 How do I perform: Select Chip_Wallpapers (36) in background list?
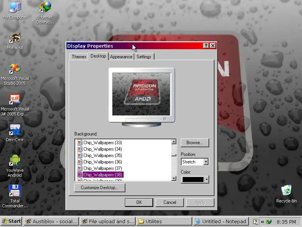[x=102, y=162]
